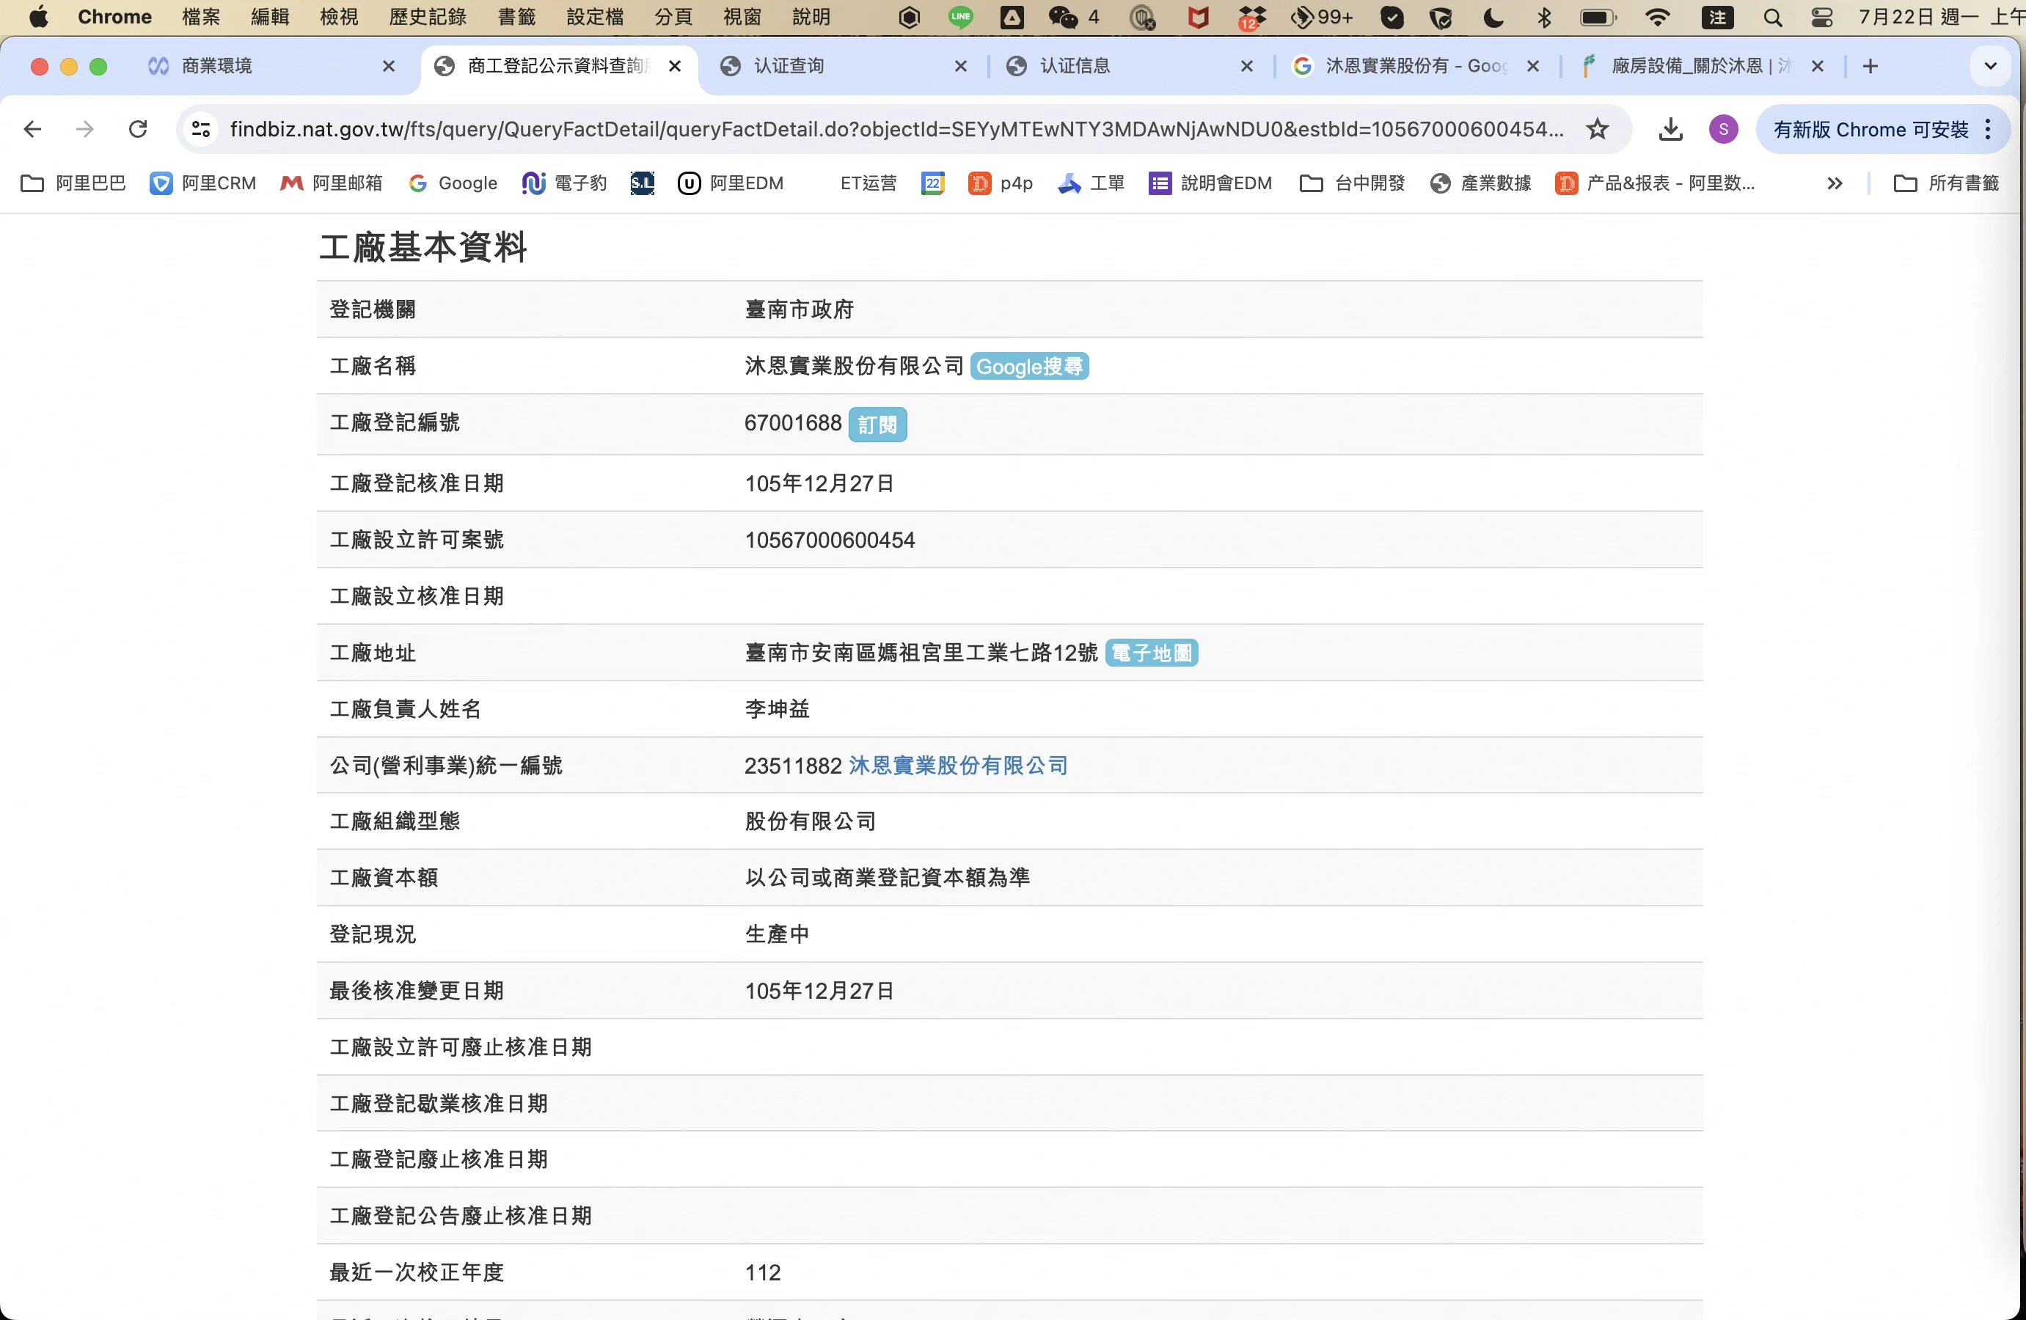Click the 電子地圖 button
2026x1320 pixels.
1151,653
